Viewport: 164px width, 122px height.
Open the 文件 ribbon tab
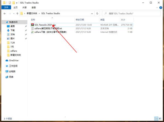(6, 7)
